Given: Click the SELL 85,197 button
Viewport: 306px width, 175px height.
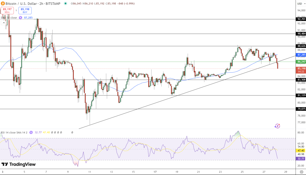Looking at the screenshot, I should (7, 10).
